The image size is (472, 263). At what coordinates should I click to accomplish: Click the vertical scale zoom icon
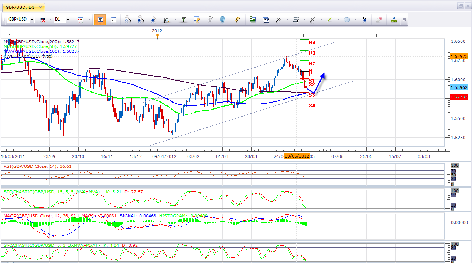(167, 20)
